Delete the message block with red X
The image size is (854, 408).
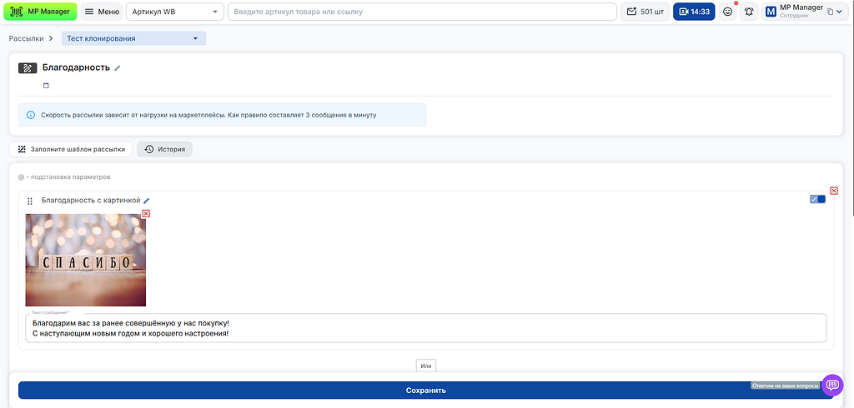(x=834, y=191)
